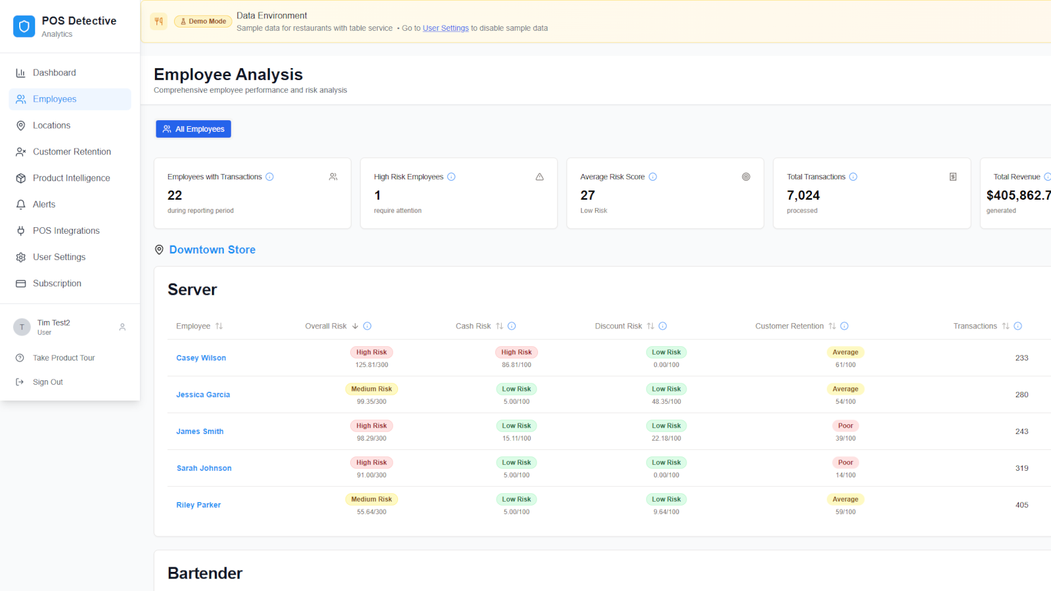
Task: Go to Customer Retention in sidebar
Action: pos(72,152)
